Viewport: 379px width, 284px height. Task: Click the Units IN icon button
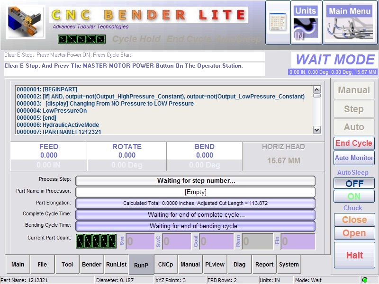tap(306, 22)
